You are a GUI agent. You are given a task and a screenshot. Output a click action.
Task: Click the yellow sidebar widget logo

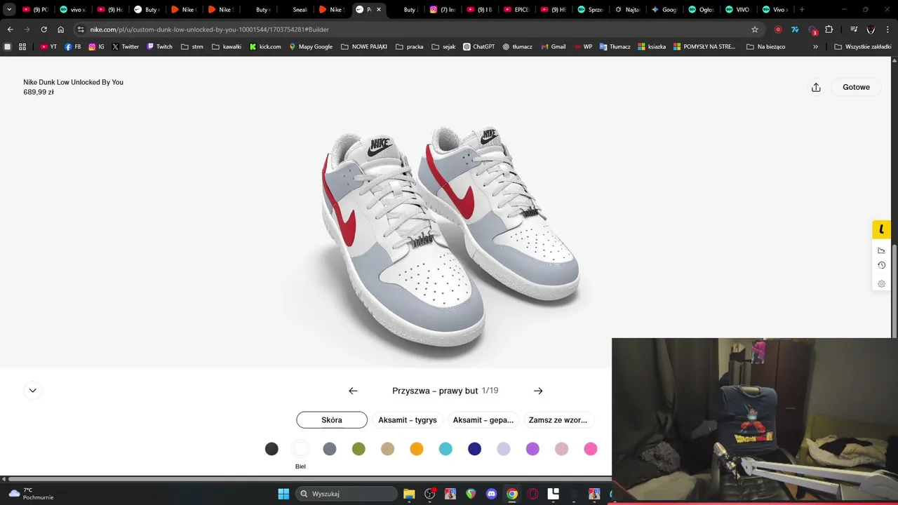[x=882, y=229]
